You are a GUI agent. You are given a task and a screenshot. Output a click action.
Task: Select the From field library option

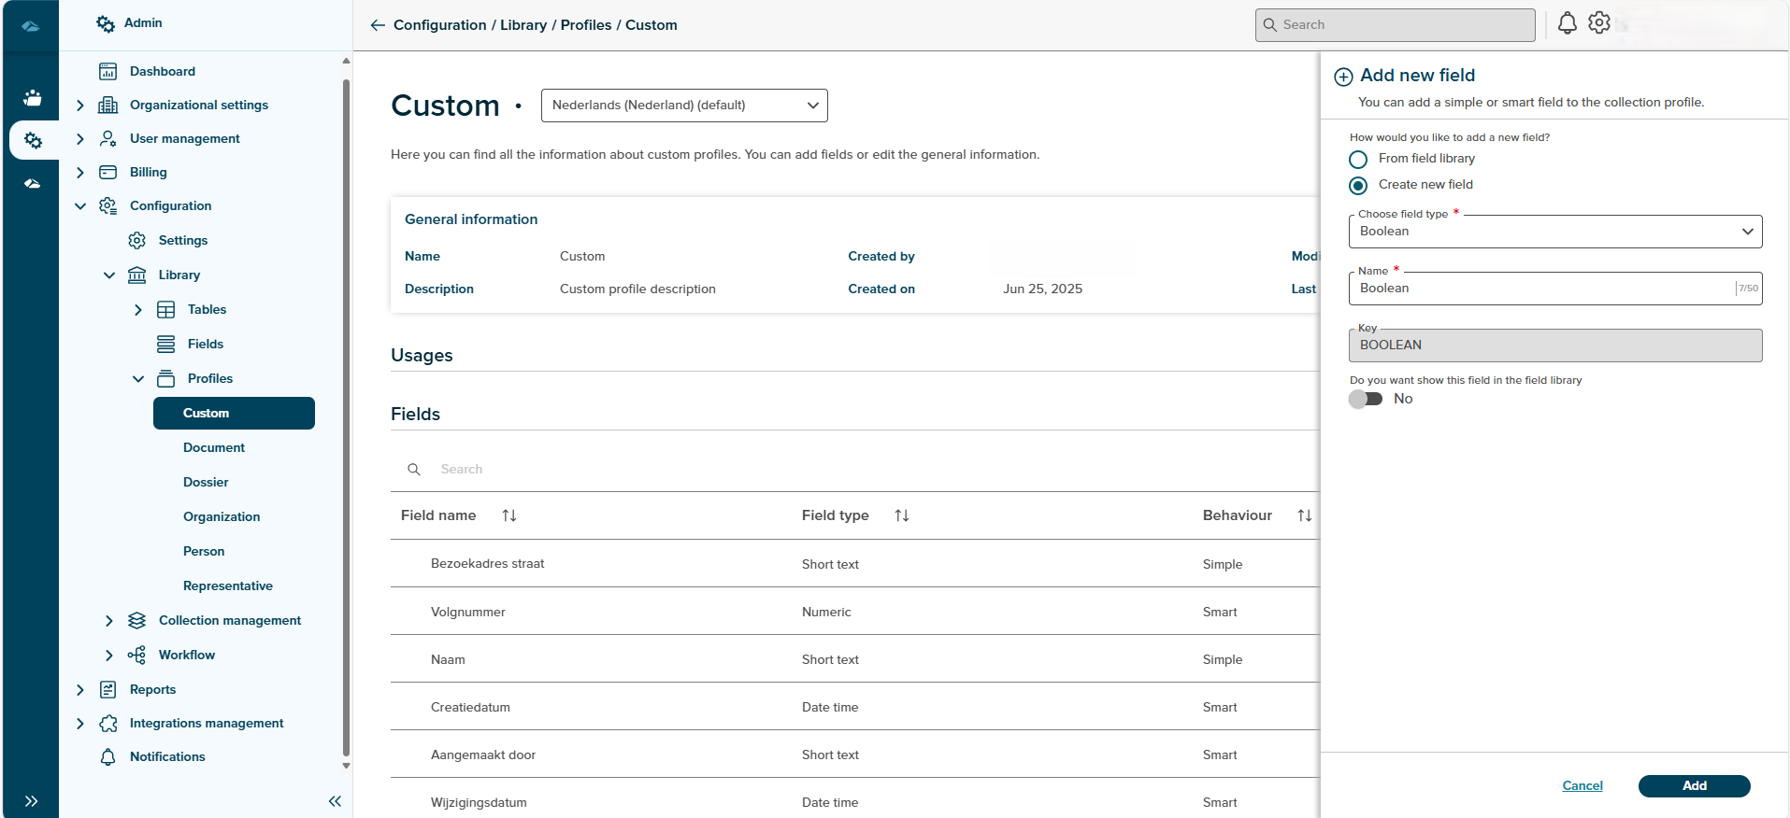(x=1359, y=160)
